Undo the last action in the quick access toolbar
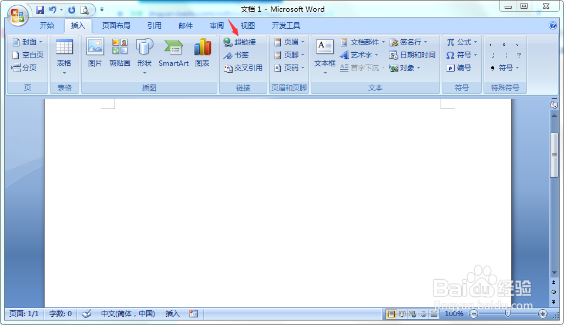This screenshot has height=325, width=564. tap(53, 10)
